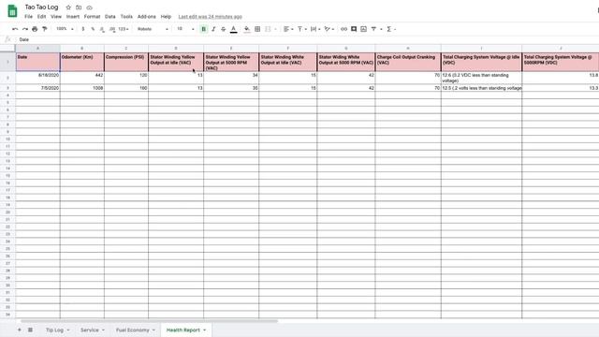This screenshot has width=599, height=337.
Task: Open the Add-ons menu
Action: [x=147, y=17]
